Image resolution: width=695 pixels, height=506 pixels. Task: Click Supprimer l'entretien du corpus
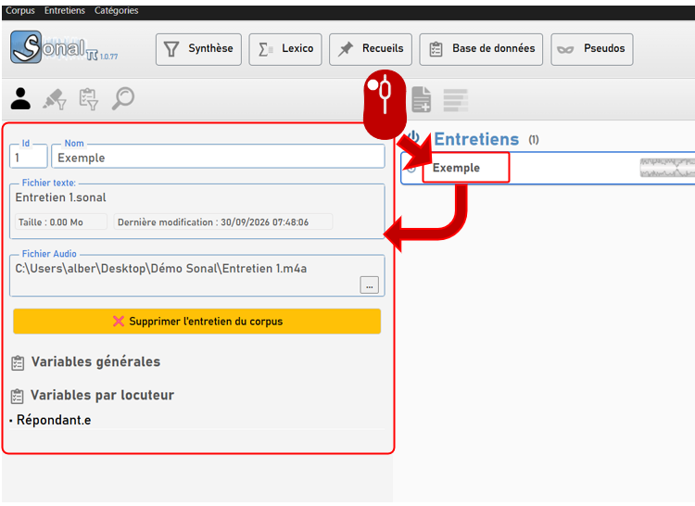coord(196,322)
